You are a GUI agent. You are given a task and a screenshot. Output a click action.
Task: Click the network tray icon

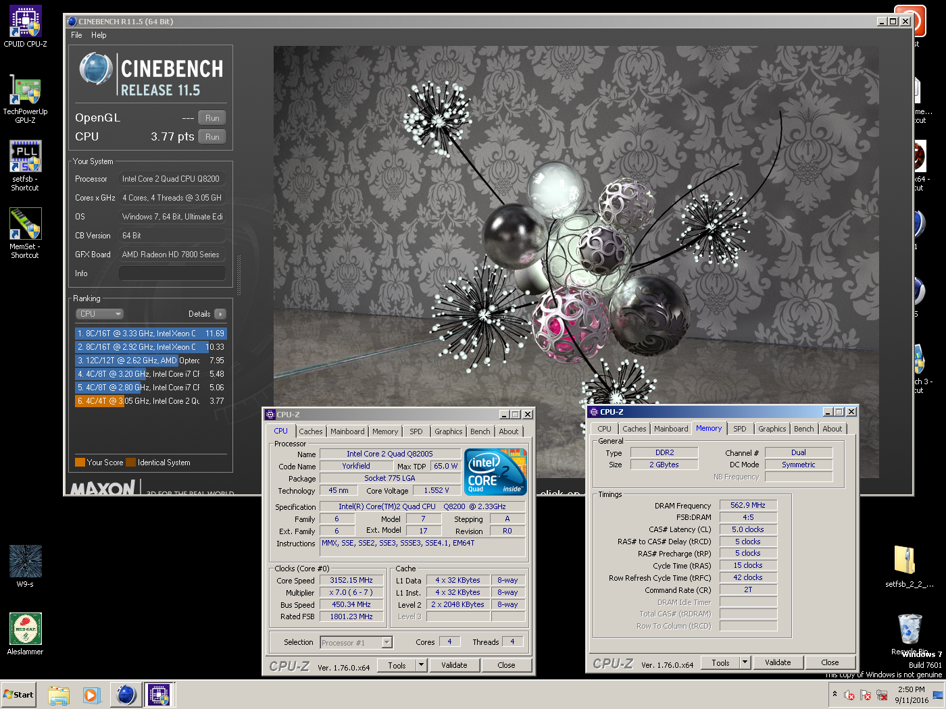pyautogui.click(x=882, y=695)
